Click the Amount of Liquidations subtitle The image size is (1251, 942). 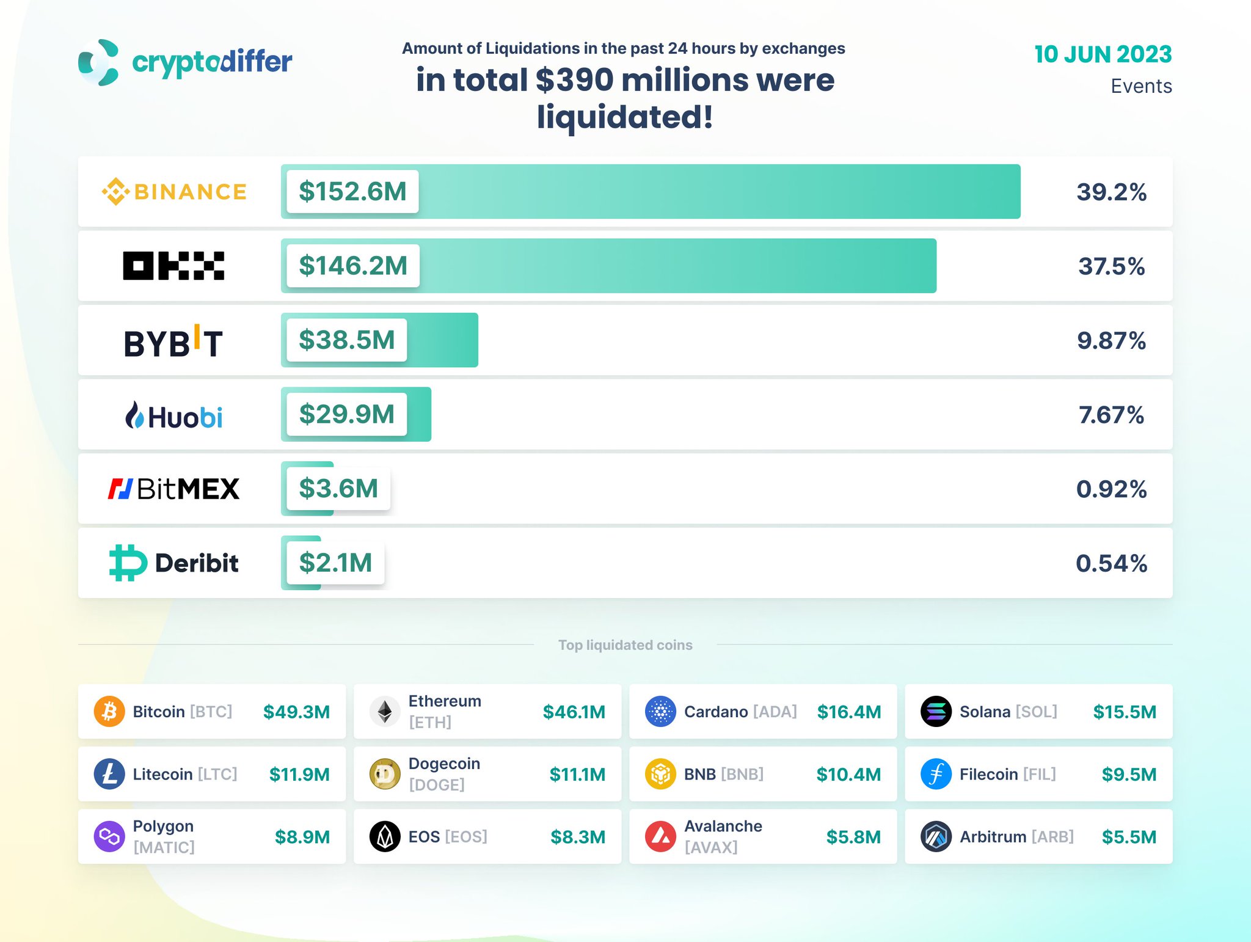624,48
